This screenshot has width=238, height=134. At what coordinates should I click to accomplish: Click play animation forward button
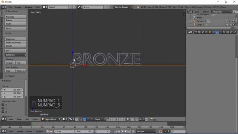(126, 131)
